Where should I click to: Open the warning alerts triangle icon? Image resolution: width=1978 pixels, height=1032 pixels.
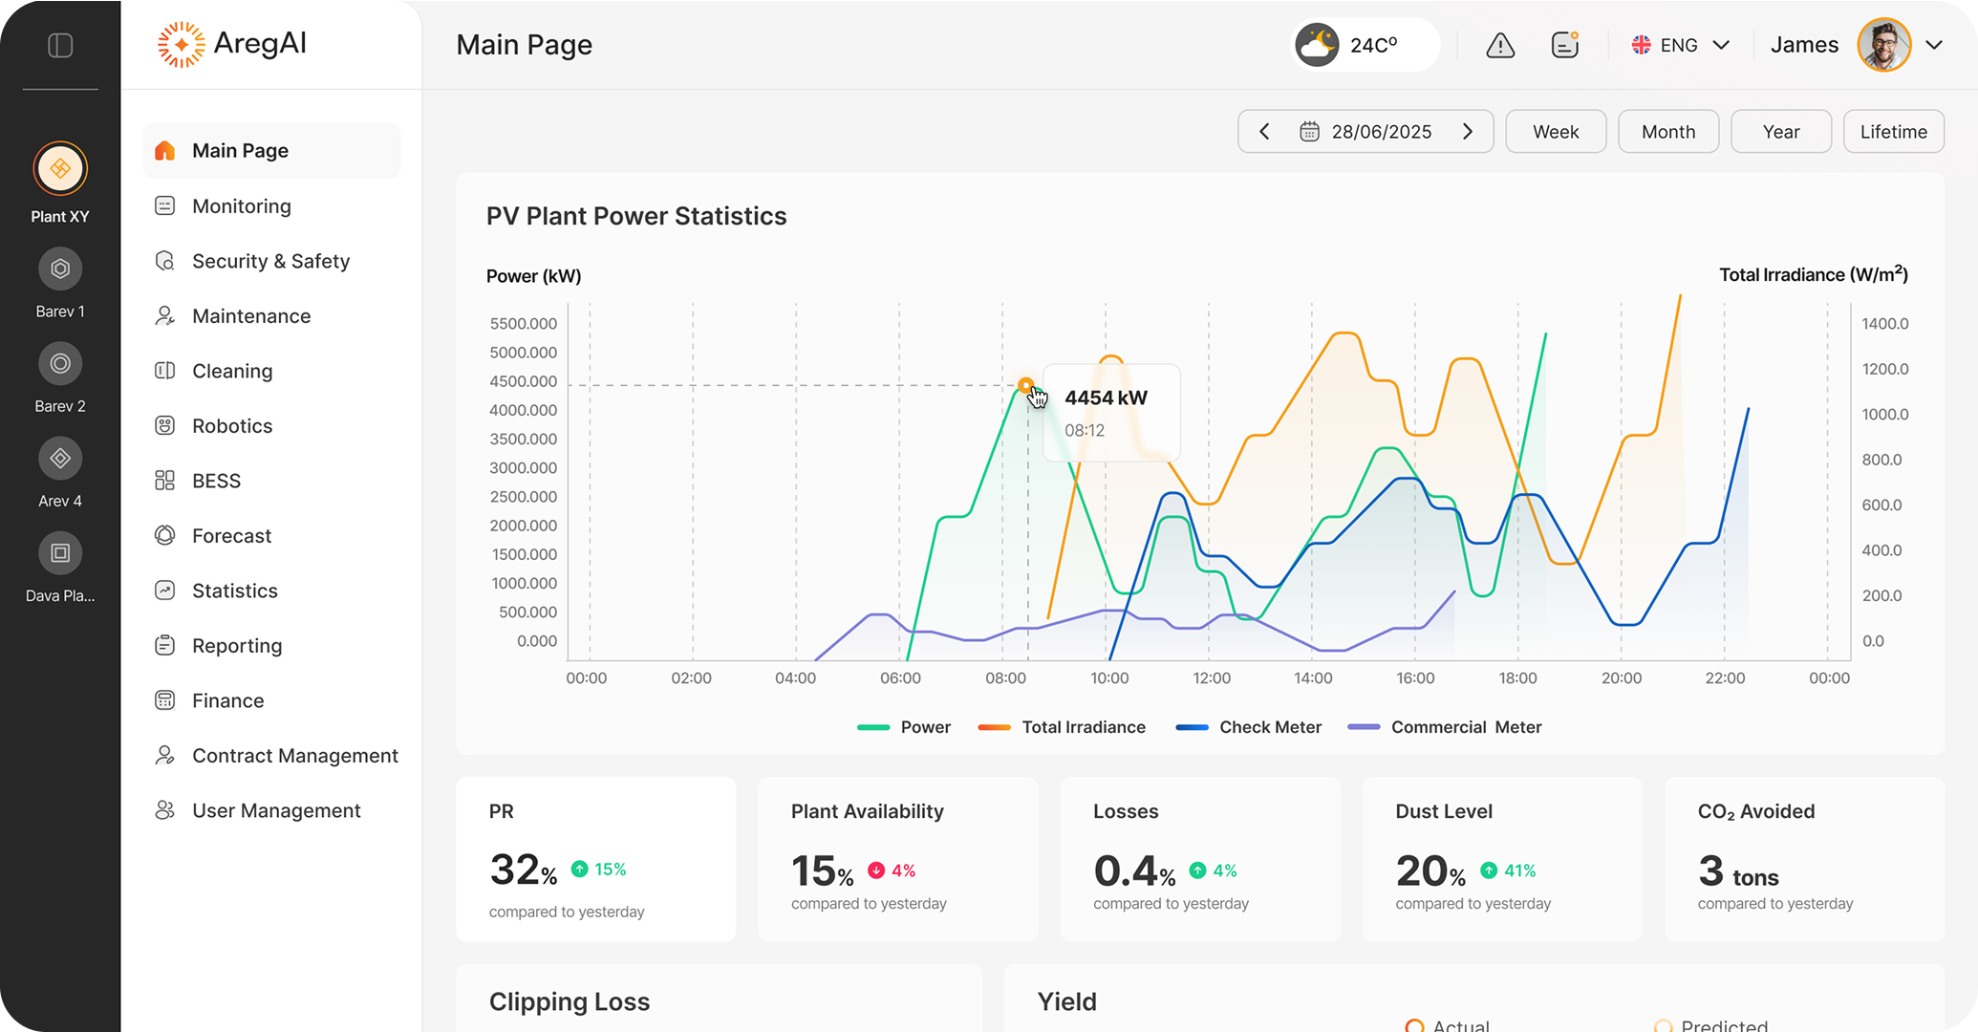1500,45
